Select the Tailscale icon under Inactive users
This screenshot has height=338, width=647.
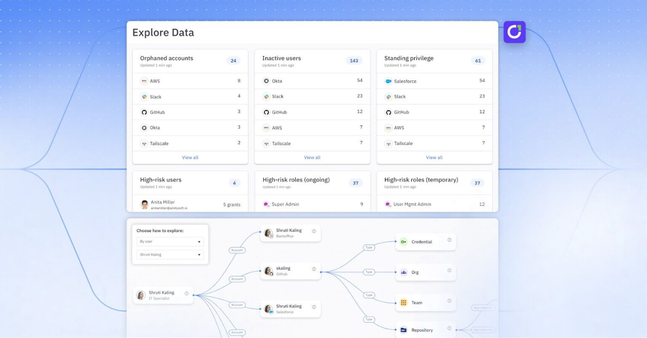266,143
